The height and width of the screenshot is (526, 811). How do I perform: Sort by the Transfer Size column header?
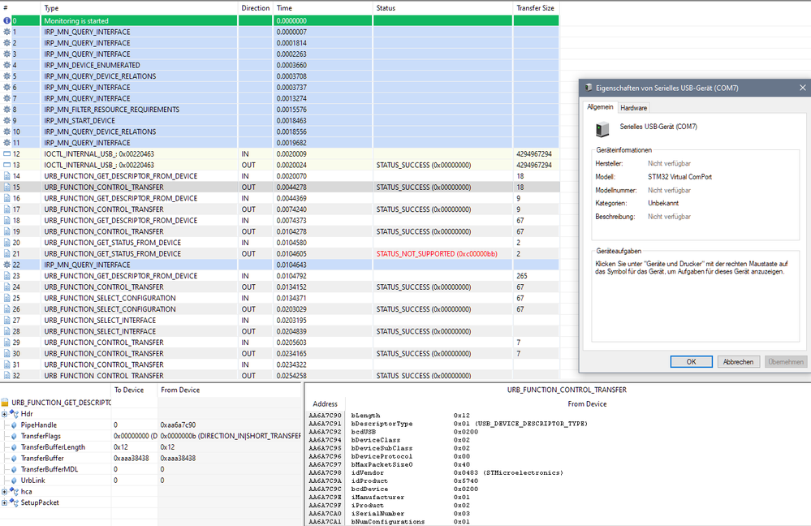coord(536,8)
